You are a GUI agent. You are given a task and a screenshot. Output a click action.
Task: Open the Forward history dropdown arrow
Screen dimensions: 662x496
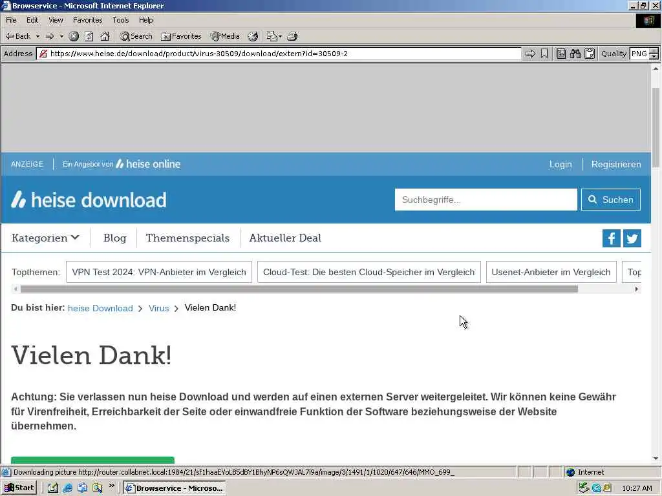point(61,36)
